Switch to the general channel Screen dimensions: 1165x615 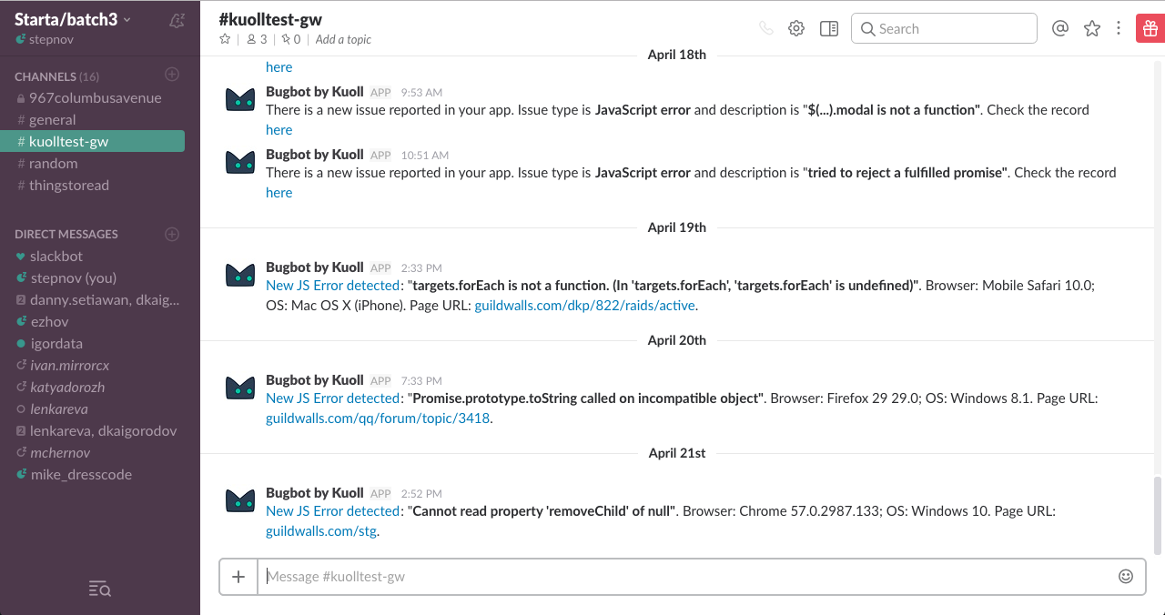click(52, 119)
